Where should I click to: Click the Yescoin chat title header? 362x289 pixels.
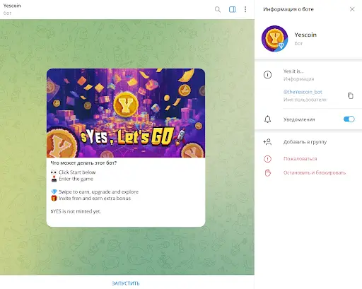[x=12, y=6]
